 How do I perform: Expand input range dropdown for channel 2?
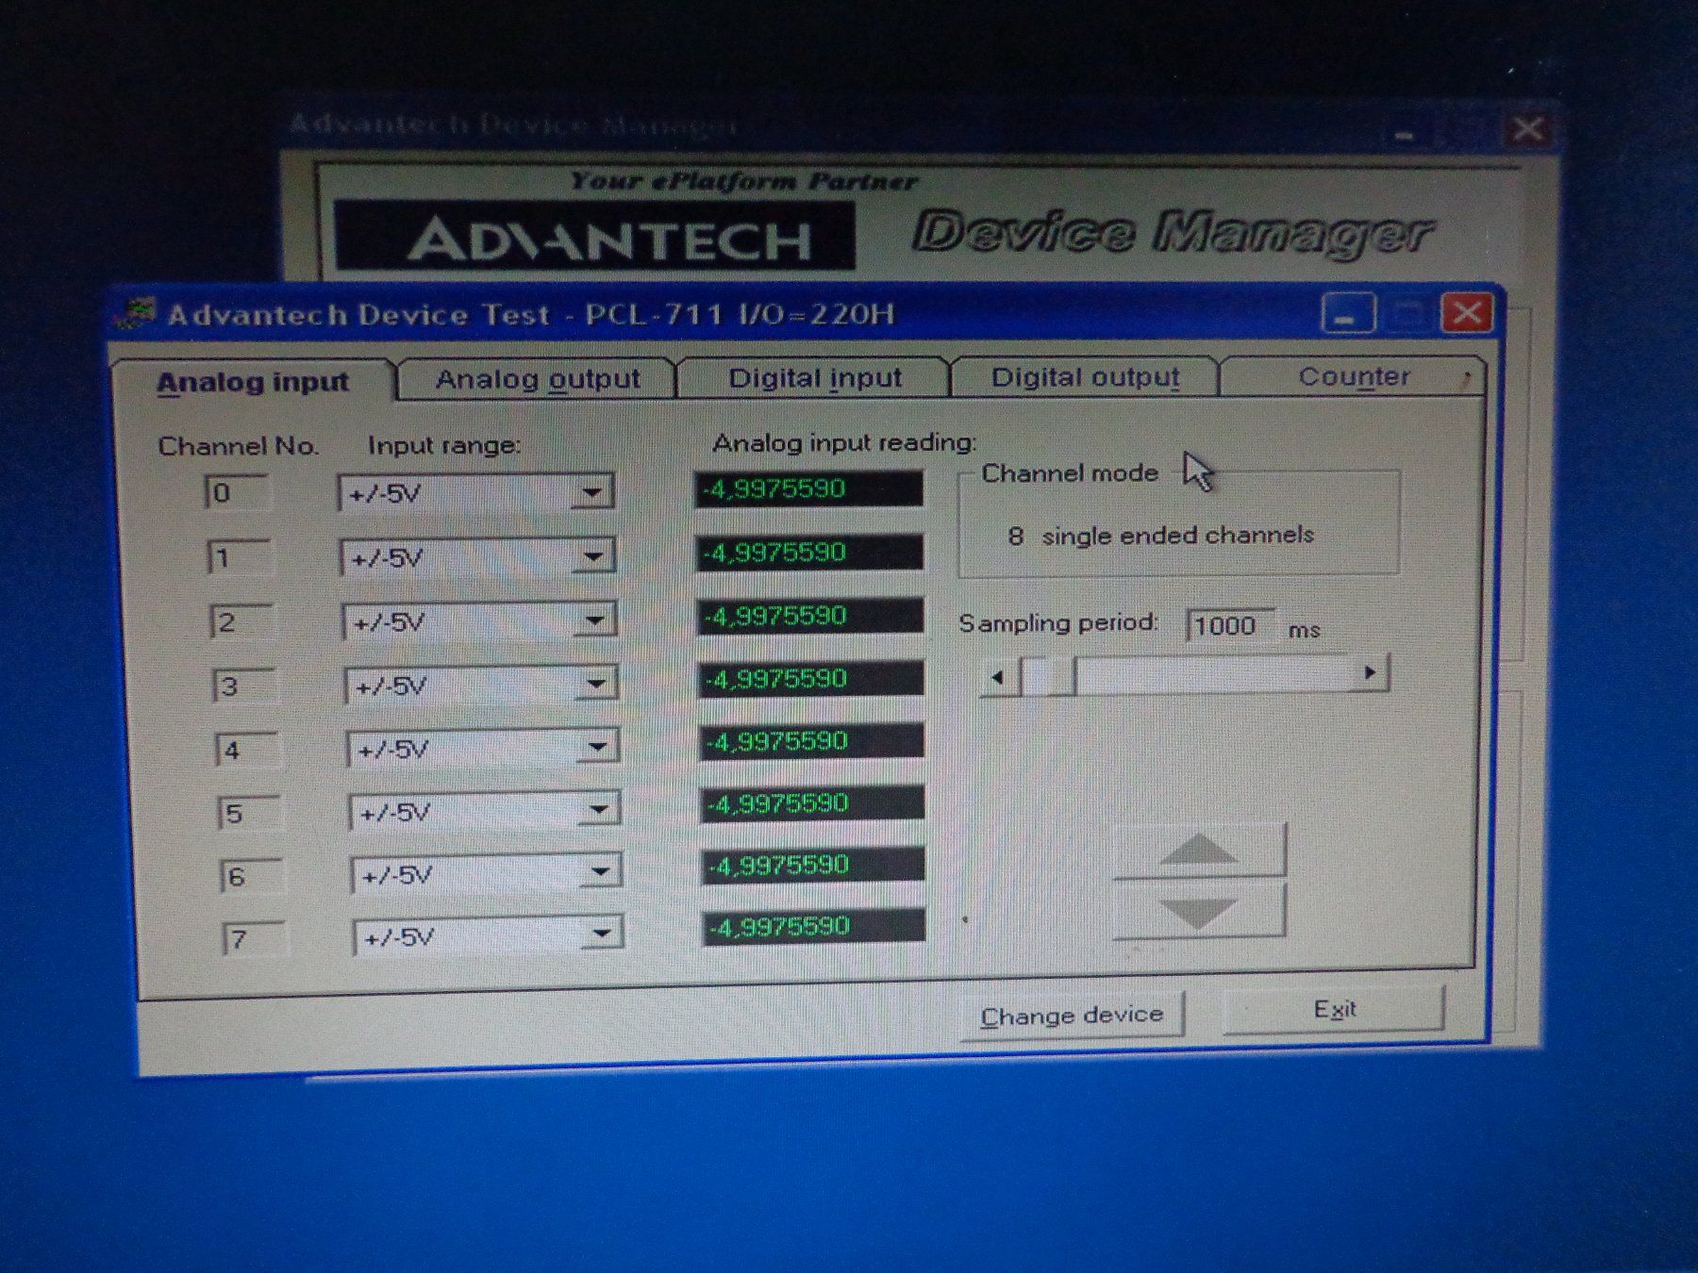point(595,620)
